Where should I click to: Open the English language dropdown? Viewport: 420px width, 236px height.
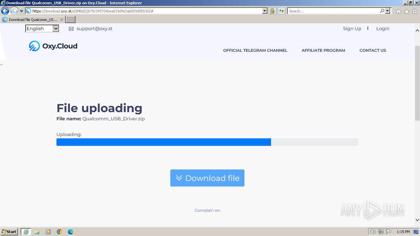click(42, 29)
